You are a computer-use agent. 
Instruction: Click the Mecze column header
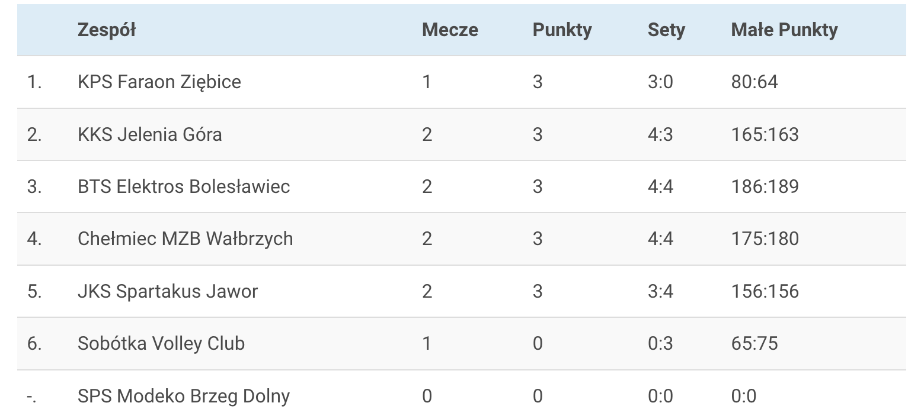[450, 30]
